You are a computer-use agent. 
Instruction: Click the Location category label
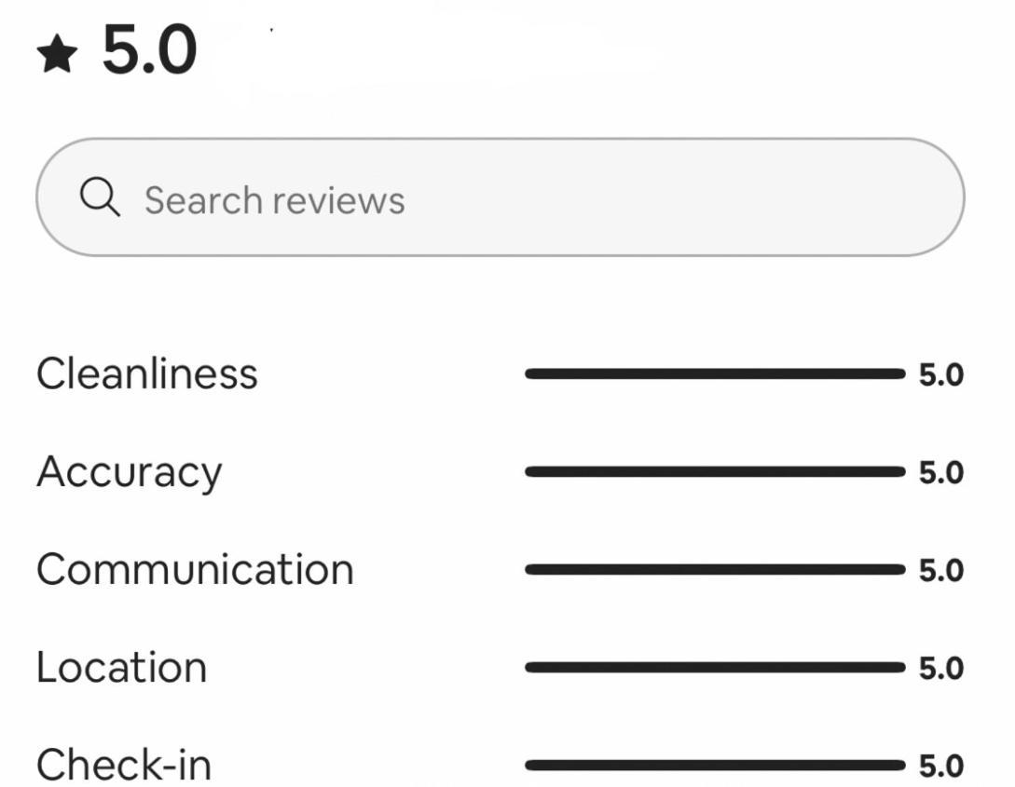coord(122,668)
